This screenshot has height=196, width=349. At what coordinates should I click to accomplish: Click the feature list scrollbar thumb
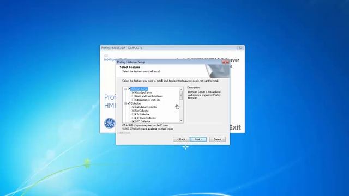[x=181, y=96]
